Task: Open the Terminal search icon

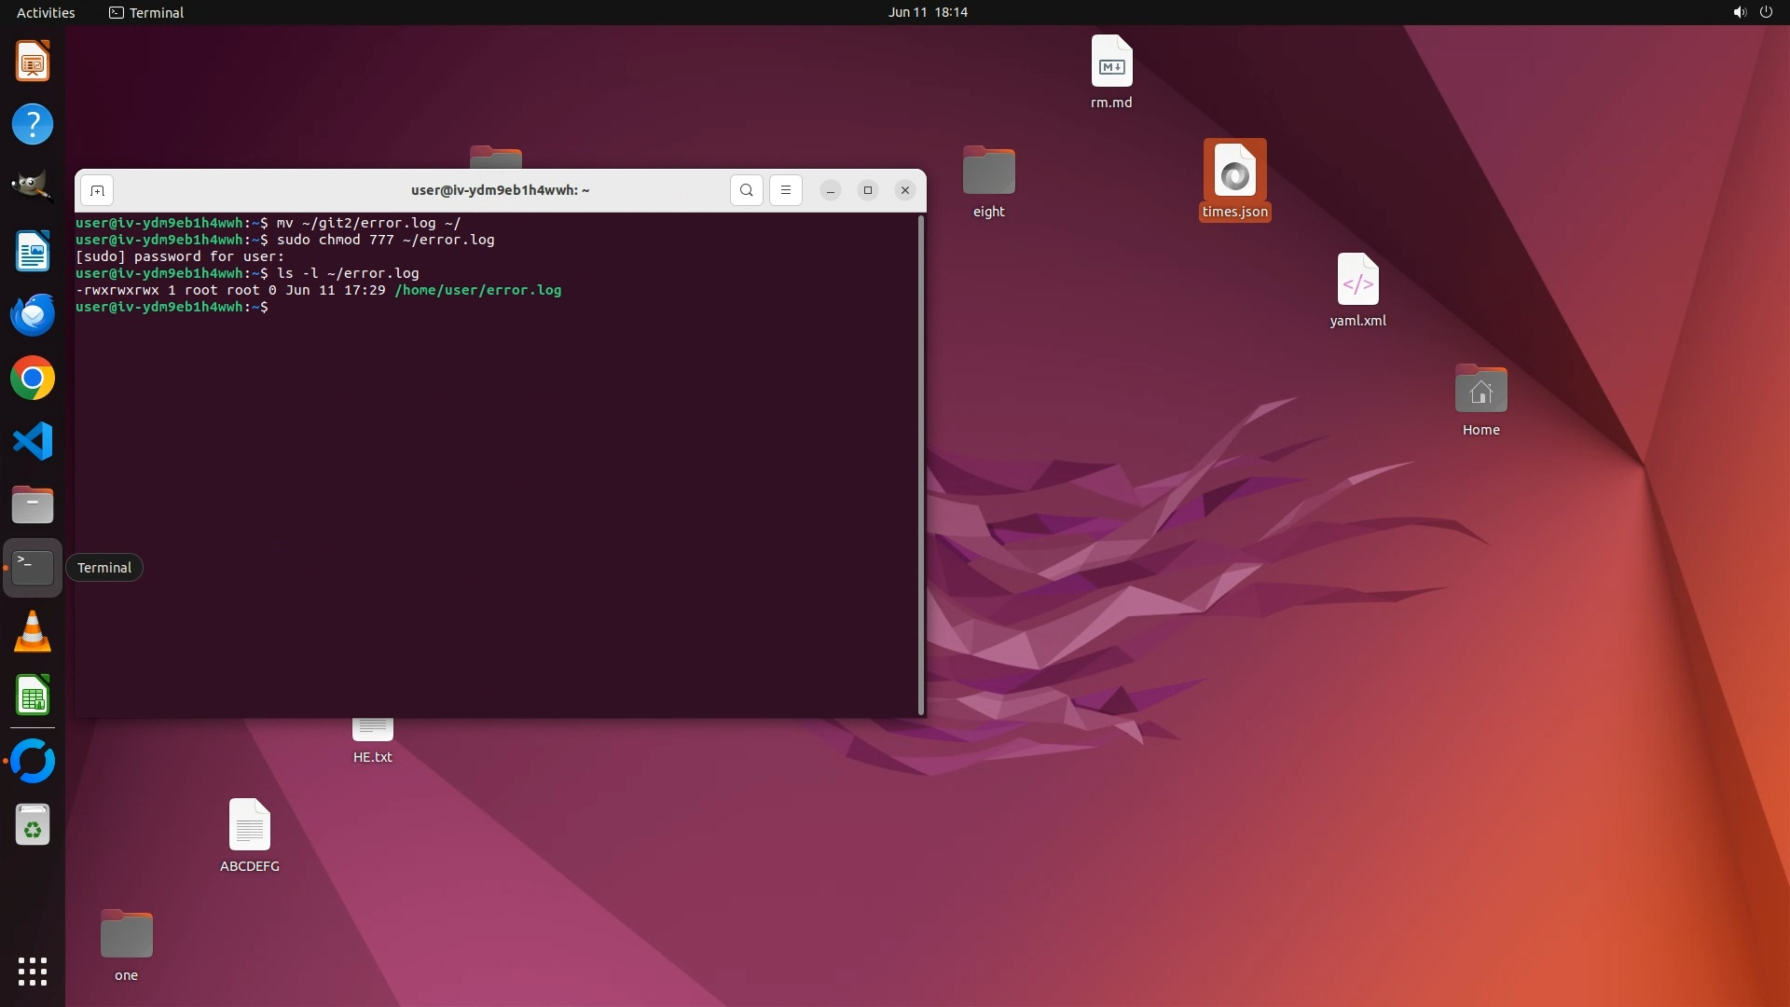Action: 746,190
